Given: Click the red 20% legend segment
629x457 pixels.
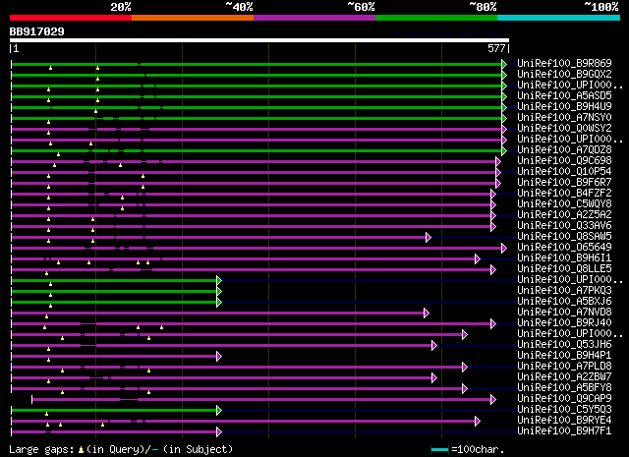Looking at the screenshot, I should (x=71, y=18).
